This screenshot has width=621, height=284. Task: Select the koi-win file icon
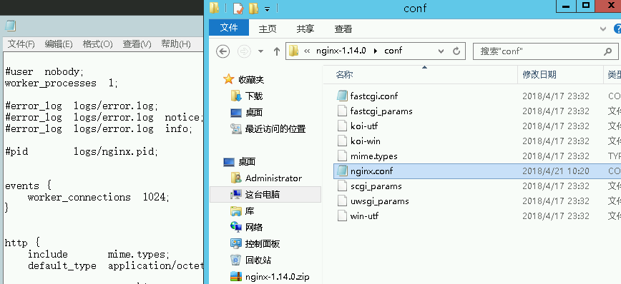342,141
